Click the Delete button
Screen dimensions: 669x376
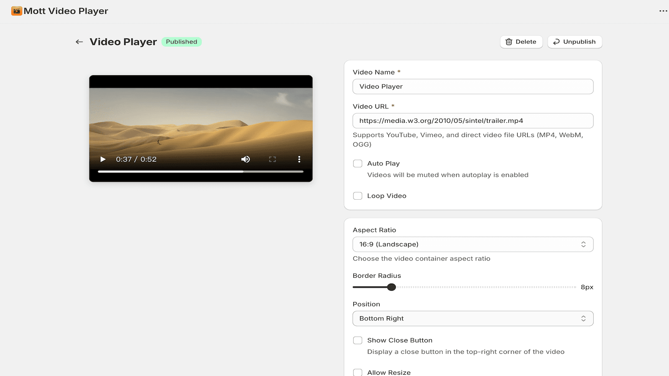click(x=521, y=42)
